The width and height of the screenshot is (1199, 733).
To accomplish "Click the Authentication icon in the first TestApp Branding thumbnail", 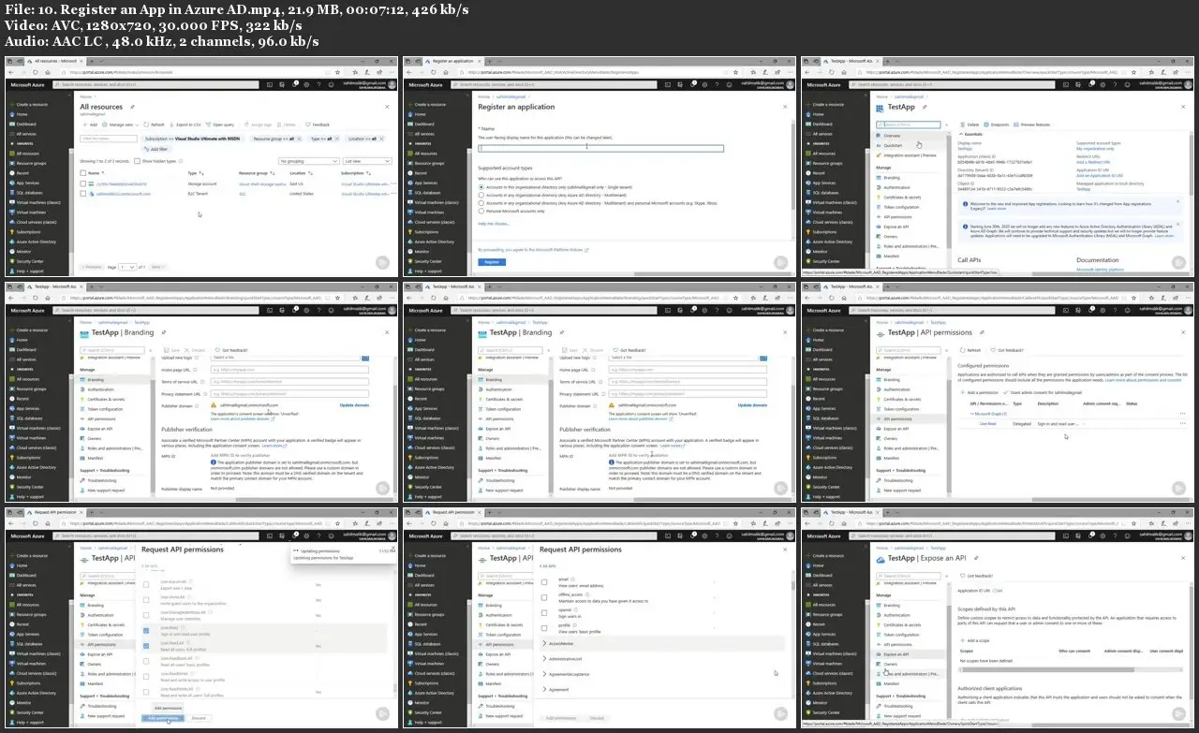I will pos(83,389).
